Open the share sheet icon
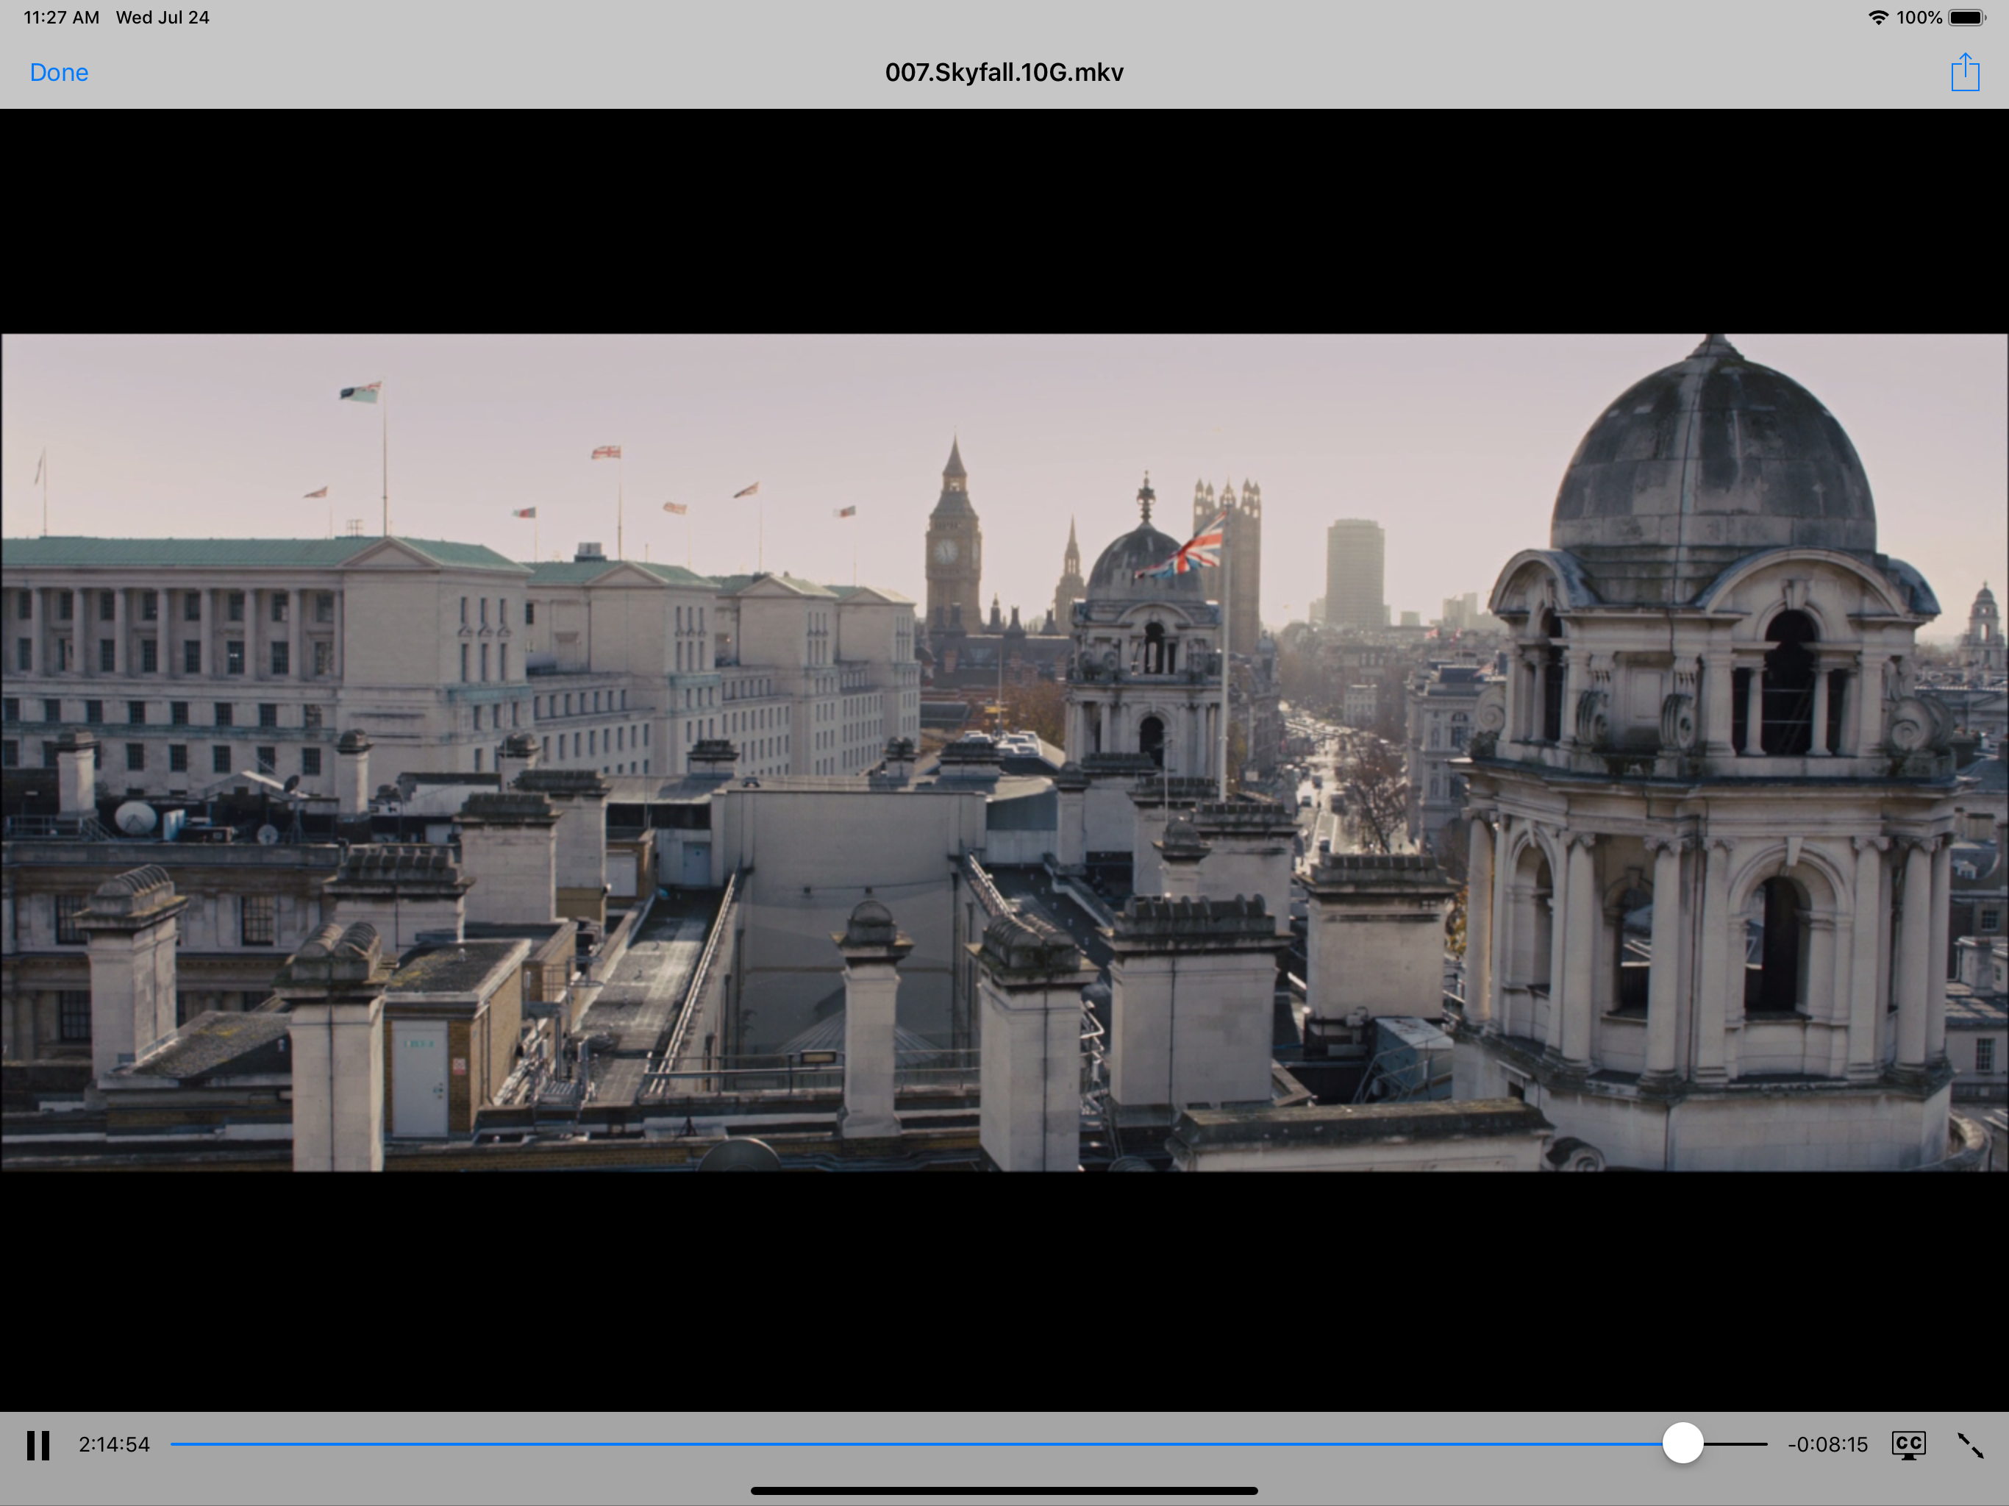Screen dimensions: 2009x1506 (x=1964, y=72)
